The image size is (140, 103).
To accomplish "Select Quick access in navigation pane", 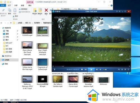I will pyautogui.click(x=6, y=28).
